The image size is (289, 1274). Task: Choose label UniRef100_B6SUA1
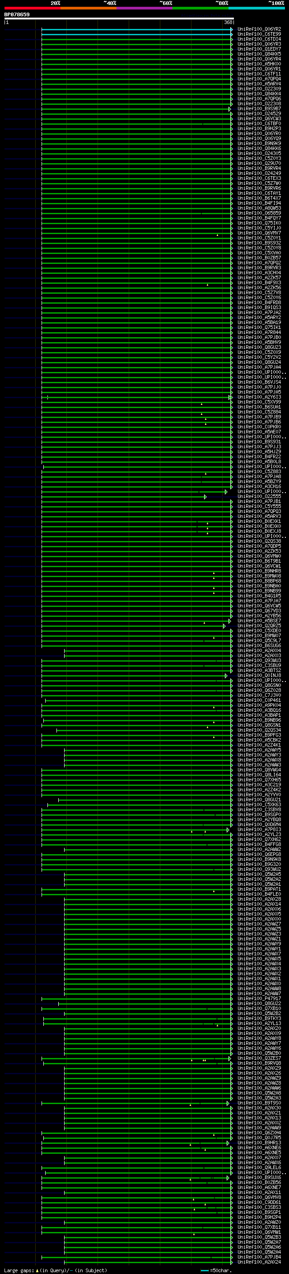coord(259,407)
